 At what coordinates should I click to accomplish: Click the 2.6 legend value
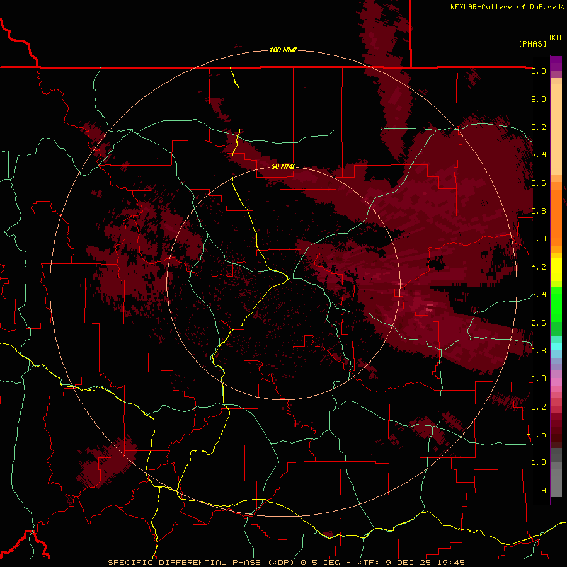point(539,323)
